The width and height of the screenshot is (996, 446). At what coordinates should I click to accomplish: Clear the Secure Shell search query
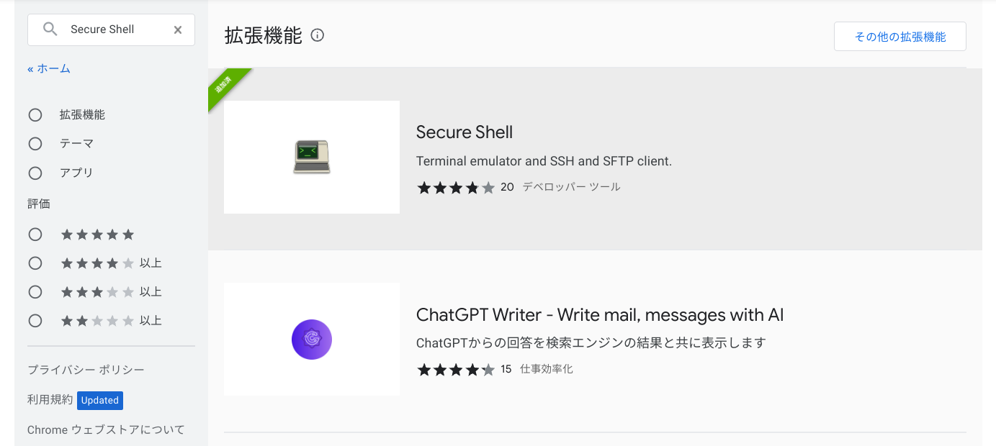[177, 29]
